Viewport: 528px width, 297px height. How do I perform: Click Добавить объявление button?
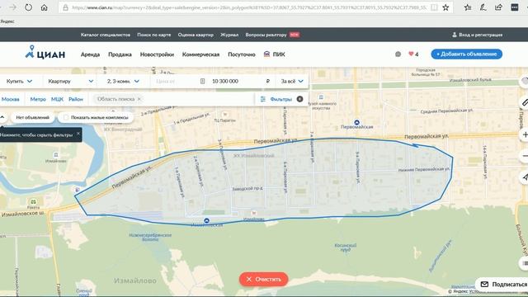[x=466, y=54]
